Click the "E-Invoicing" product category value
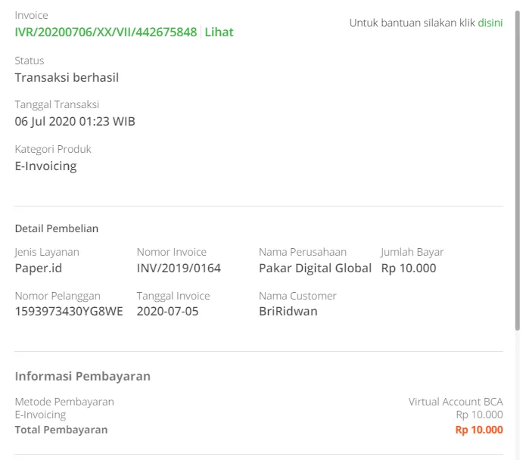The image size is (526, 472). coord(45,166)
